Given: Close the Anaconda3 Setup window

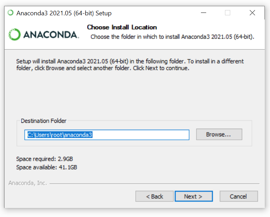Looking at the screenshot, I should click(252, 13).
